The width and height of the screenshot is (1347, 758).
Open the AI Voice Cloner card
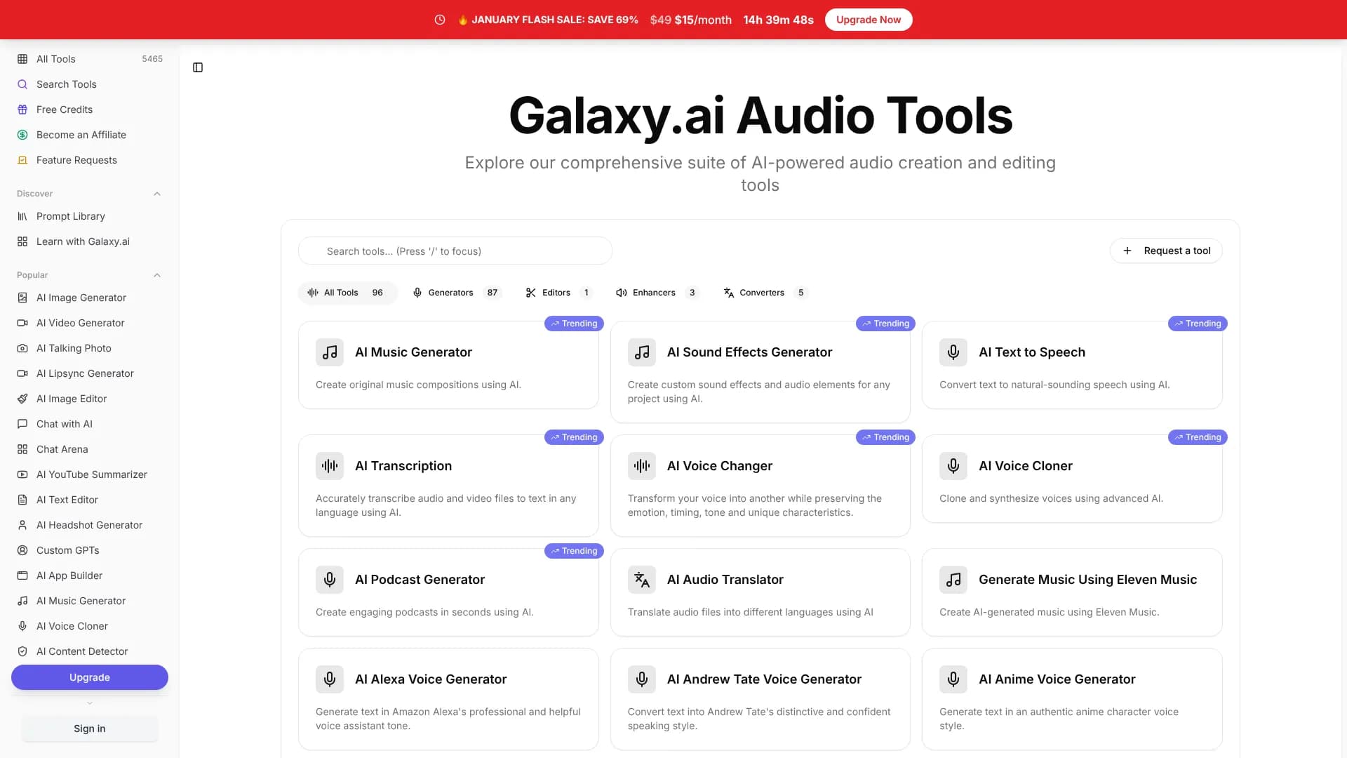(1072, 479)
